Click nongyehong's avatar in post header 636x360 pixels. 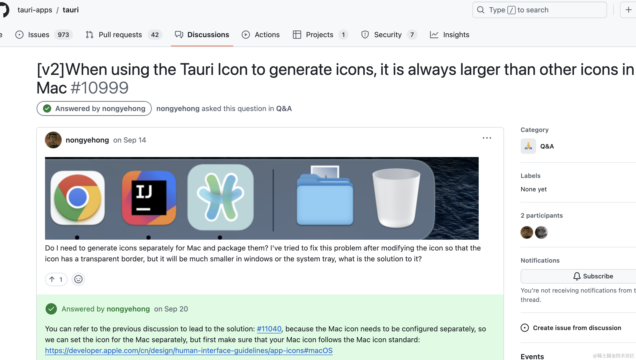(x=53, y=140)
